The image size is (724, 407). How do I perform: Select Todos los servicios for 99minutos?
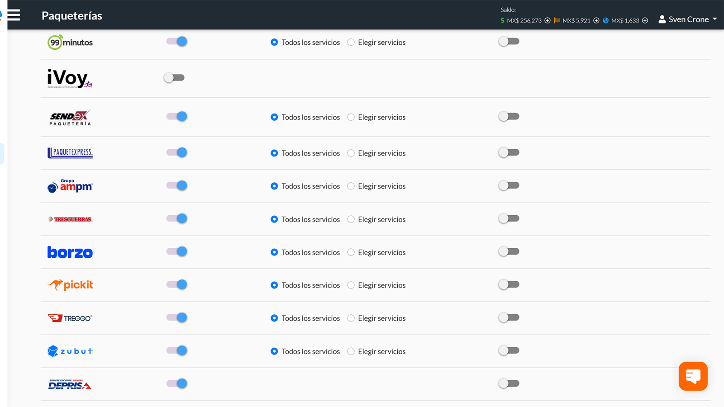(274, 42)
